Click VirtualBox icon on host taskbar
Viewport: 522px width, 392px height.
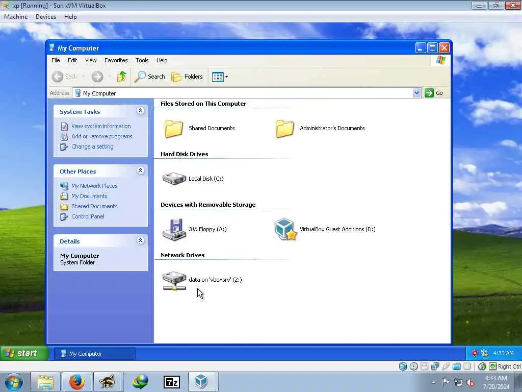point(202,382)
